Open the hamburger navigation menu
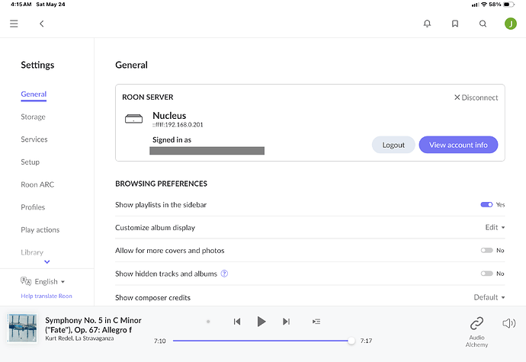Image resolution: width=526 pixels, height=362 pixels. 14,24
